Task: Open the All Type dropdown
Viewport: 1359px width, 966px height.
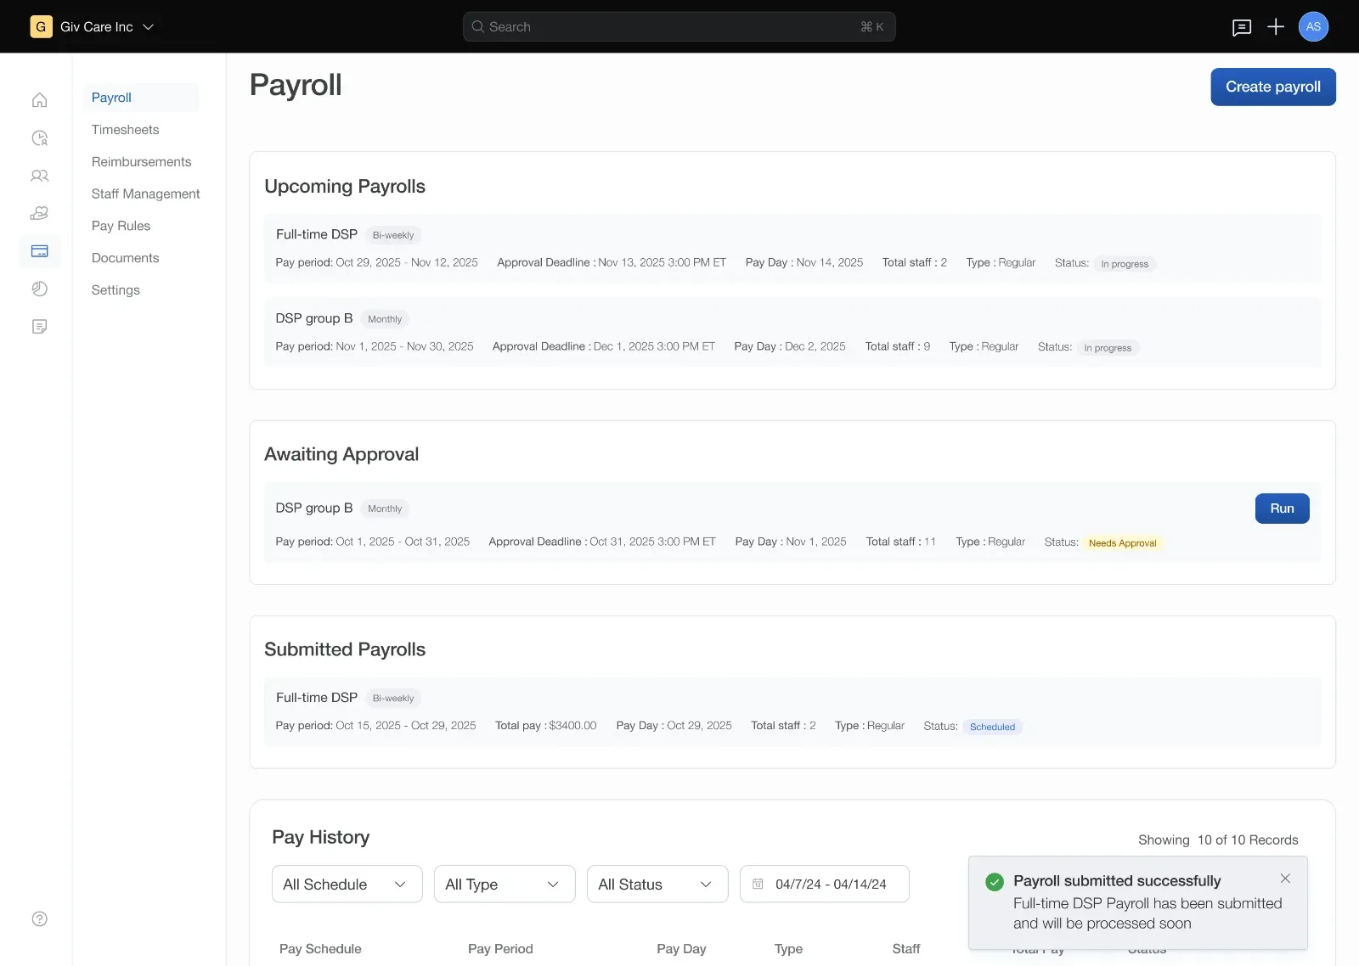Action: pyautogui.click(x=505, y=885)
